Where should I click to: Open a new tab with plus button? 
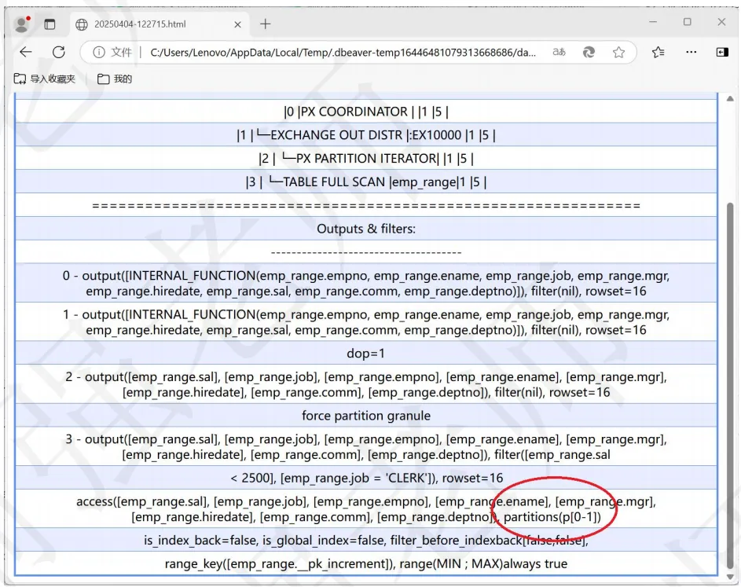[265, 24]
